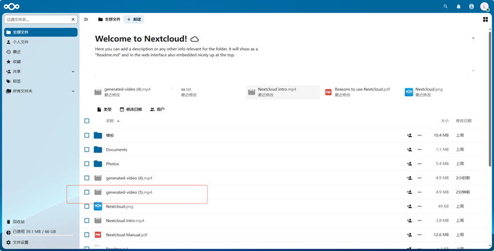494x251 pixels.
Task: Open the 用户 people filter
Action: click(158, 110)
